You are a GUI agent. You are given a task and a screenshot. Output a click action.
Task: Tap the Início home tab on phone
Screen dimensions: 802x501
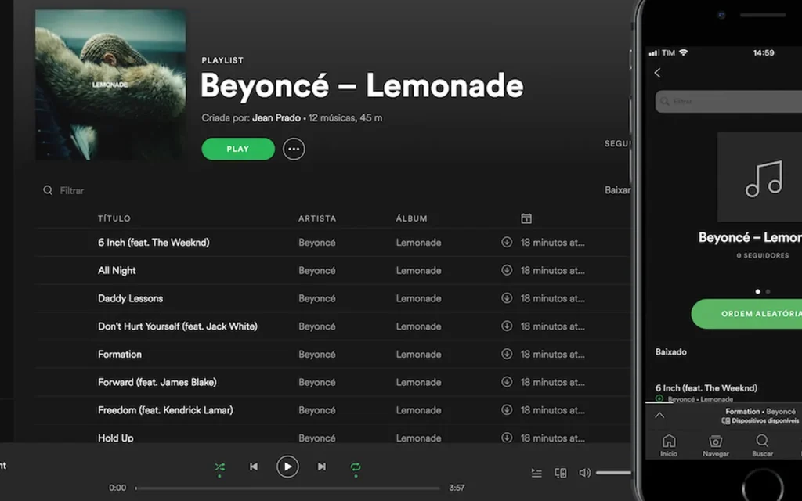click(x=669, y=445)
